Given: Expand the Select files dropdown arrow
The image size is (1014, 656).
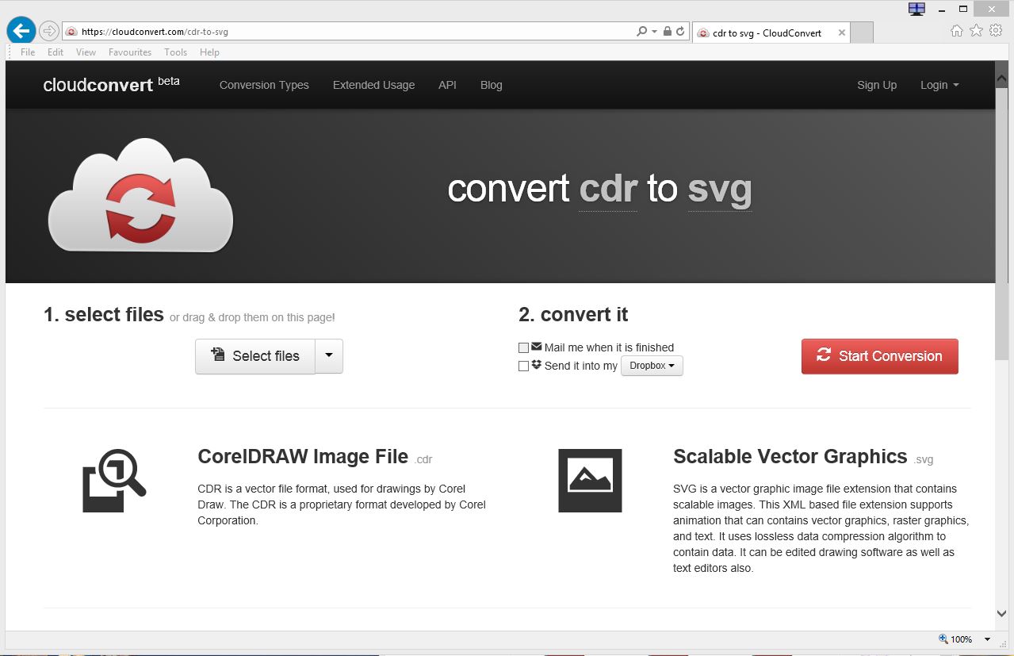Looking at the screenshot, I should click(329, 355).
